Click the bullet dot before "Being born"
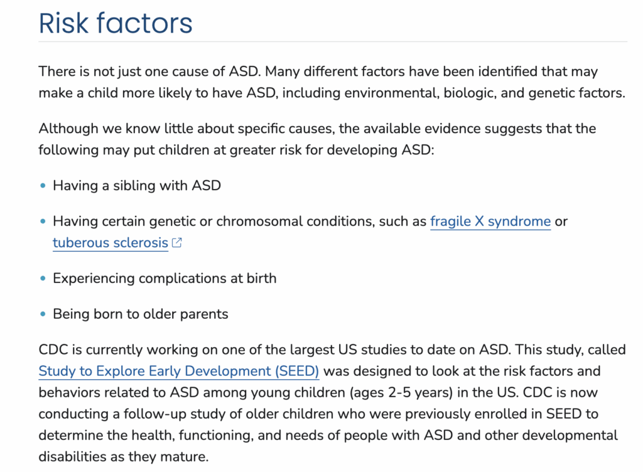Image resolution: width=643 pixels, height=472 pixels. 43,314
